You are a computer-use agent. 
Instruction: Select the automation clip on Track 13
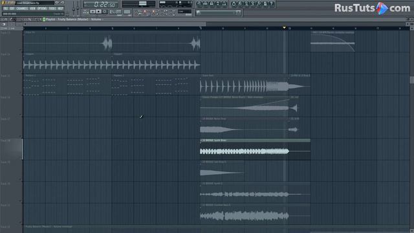tap(332, 41)
